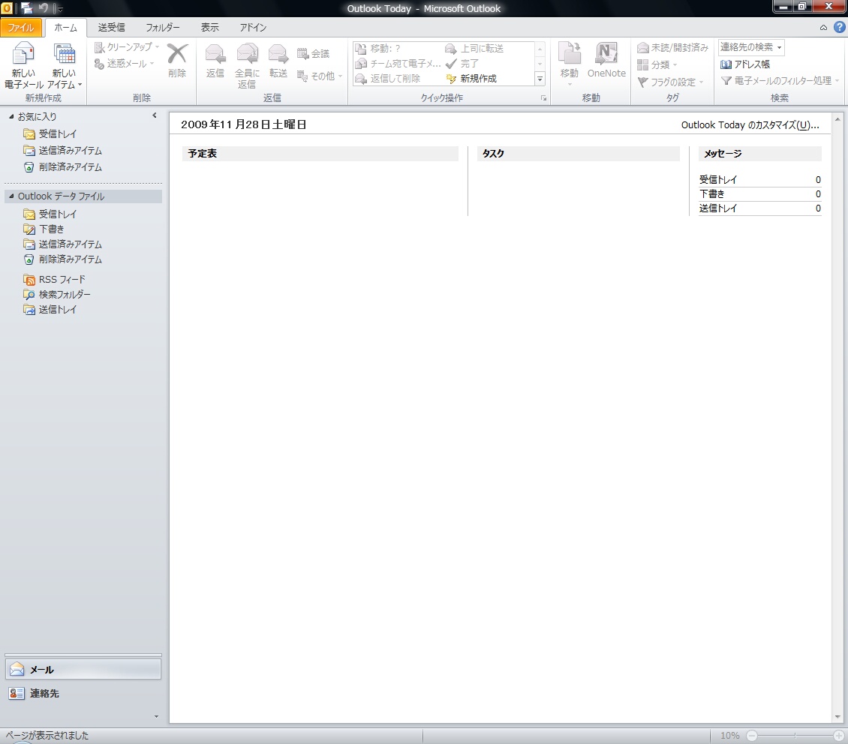Select 削除済みアイテム under お気に入り
Image resolution: width=848 pixels, height=744 pixels.
[62, 167]
